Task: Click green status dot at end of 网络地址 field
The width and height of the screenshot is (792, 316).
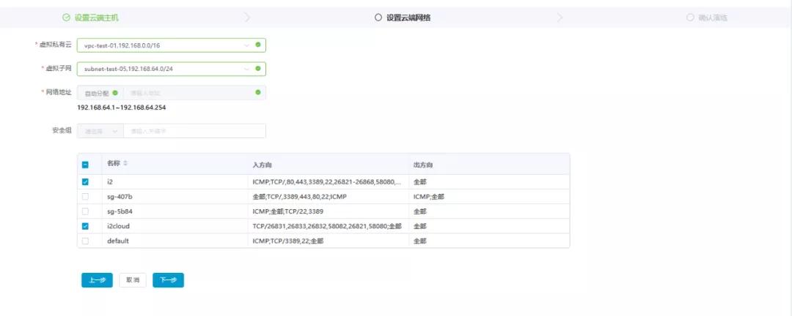Action: click(x=257, y=92)
